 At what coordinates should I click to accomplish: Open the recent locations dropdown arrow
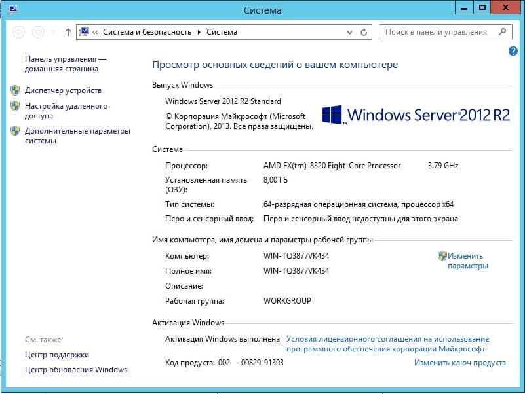[53, 32]
